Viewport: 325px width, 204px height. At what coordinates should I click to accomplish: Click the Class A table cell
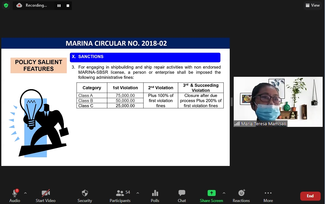click(92, 95)
